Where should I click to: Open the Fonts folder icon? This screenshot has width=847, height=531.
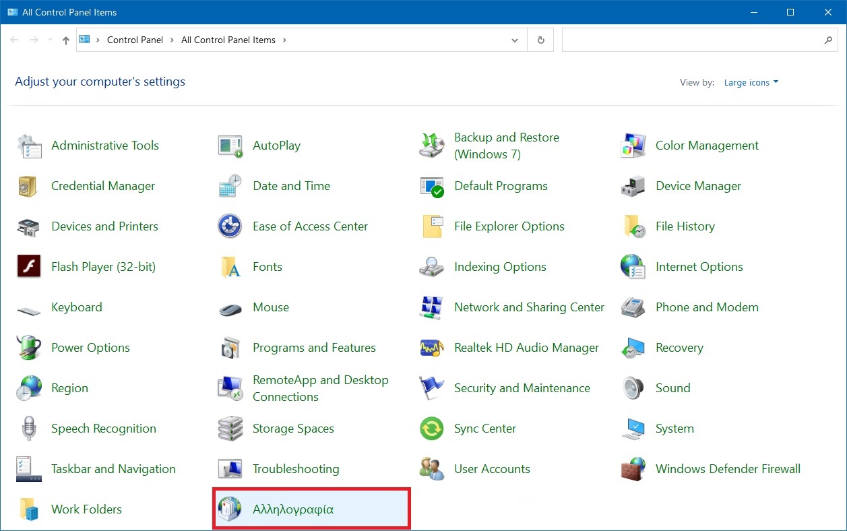pos(230,267)
